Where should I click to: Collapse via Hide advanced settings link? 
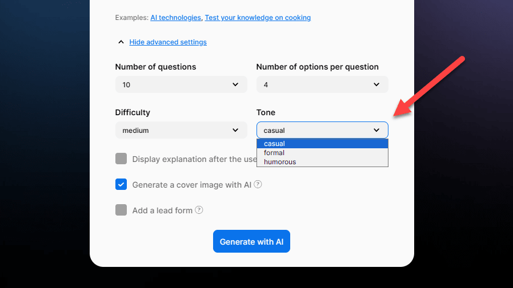[x=168, y=42]
